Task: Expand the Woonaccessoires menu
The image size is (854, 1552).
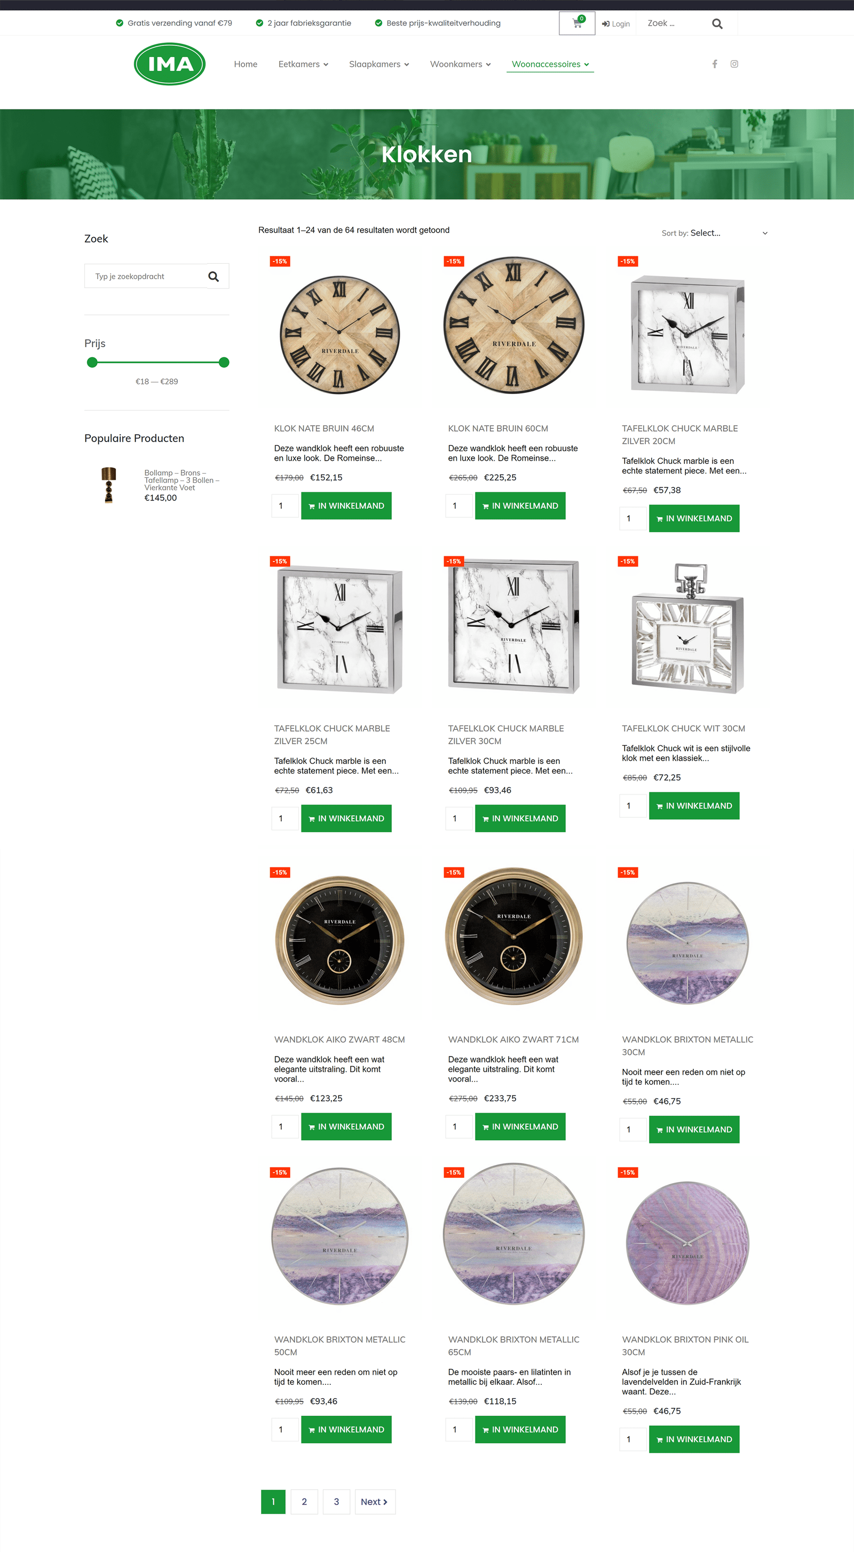Action: [x=550, y=65]
